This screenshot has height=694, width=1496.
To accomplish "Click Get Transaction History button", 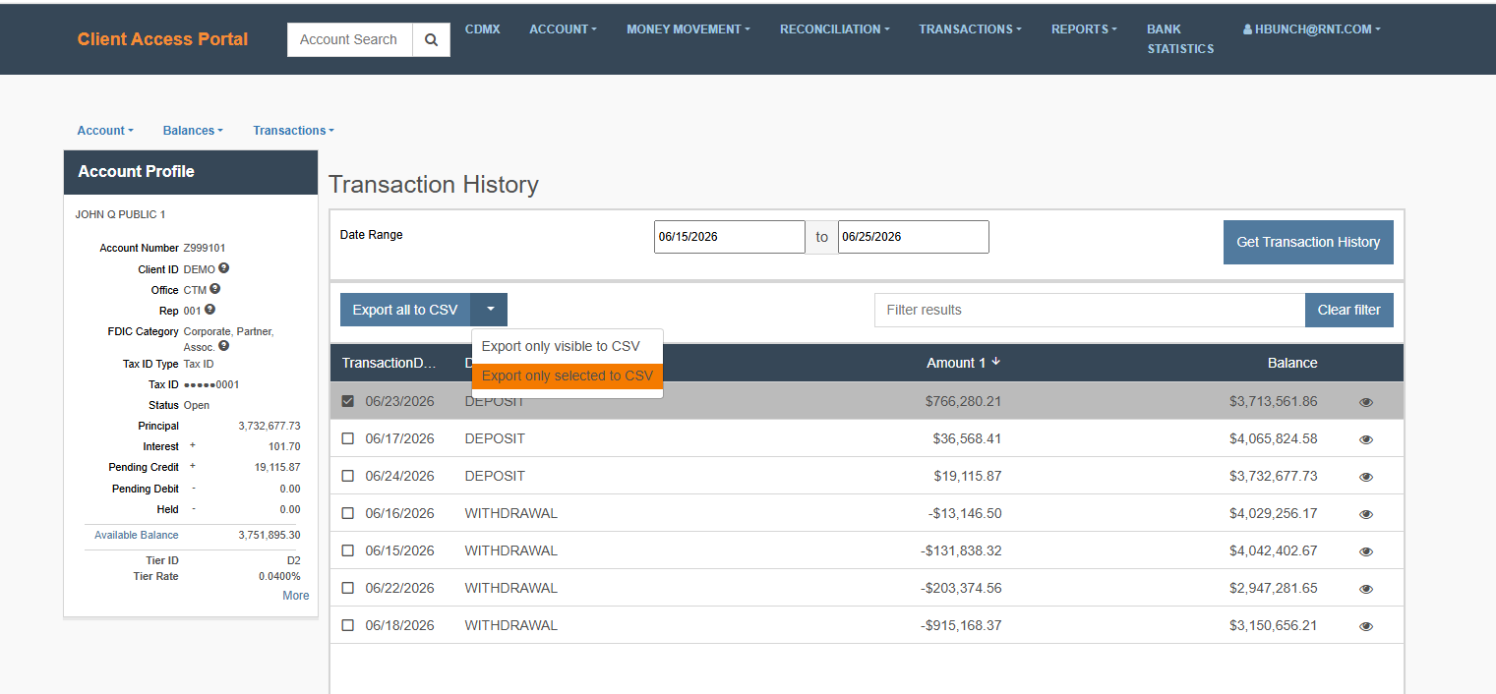I will 1308,242.
